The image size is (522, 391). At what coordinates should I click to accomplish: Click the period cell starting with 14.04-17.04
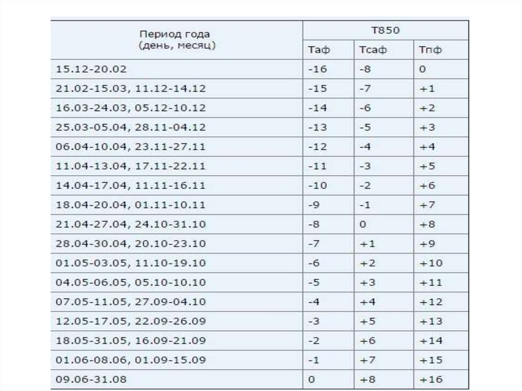pyautogui.click(x=130, y=186)
